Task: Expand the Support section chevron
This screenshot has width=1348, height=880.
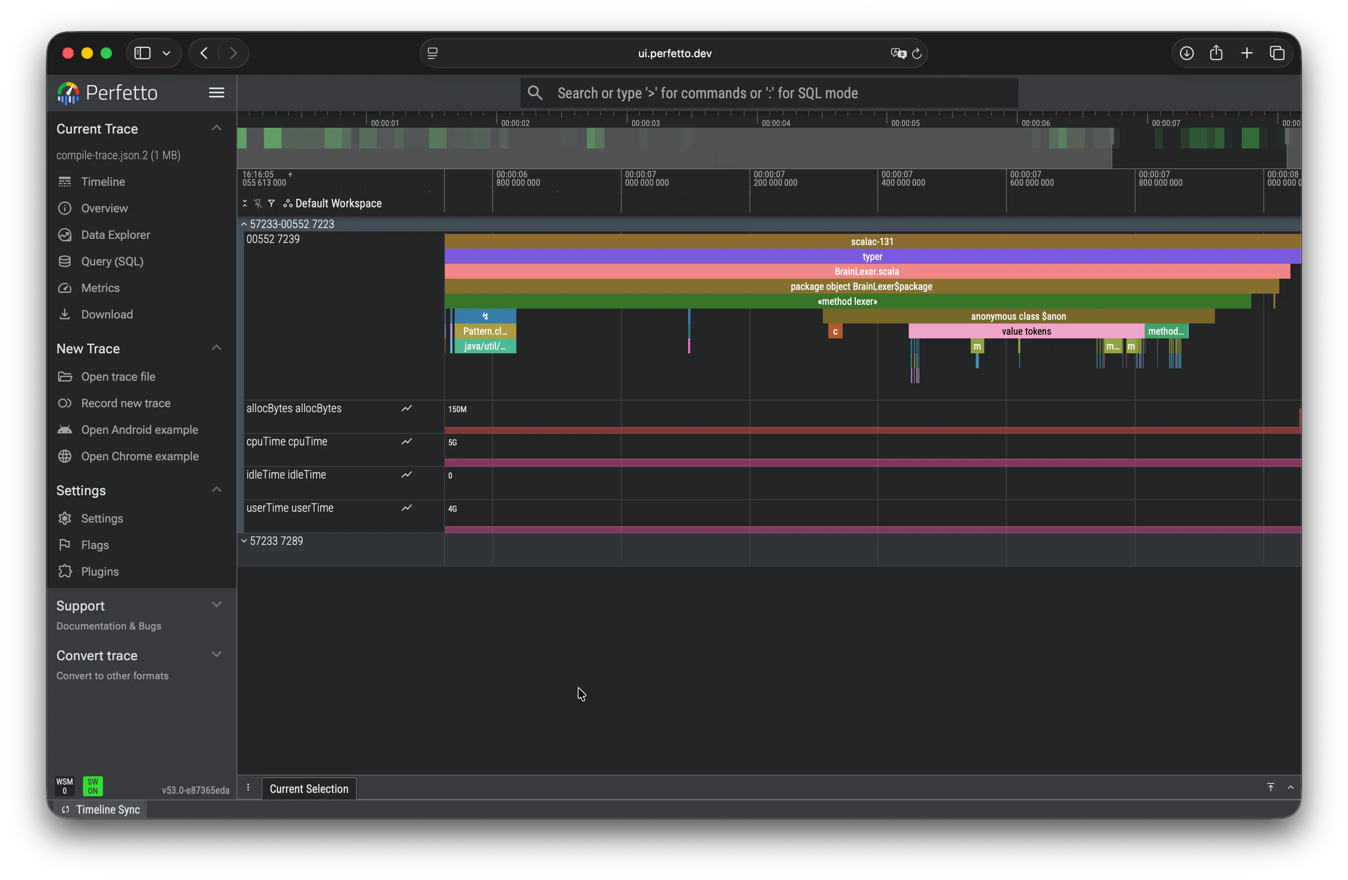Action: [216, 604]
